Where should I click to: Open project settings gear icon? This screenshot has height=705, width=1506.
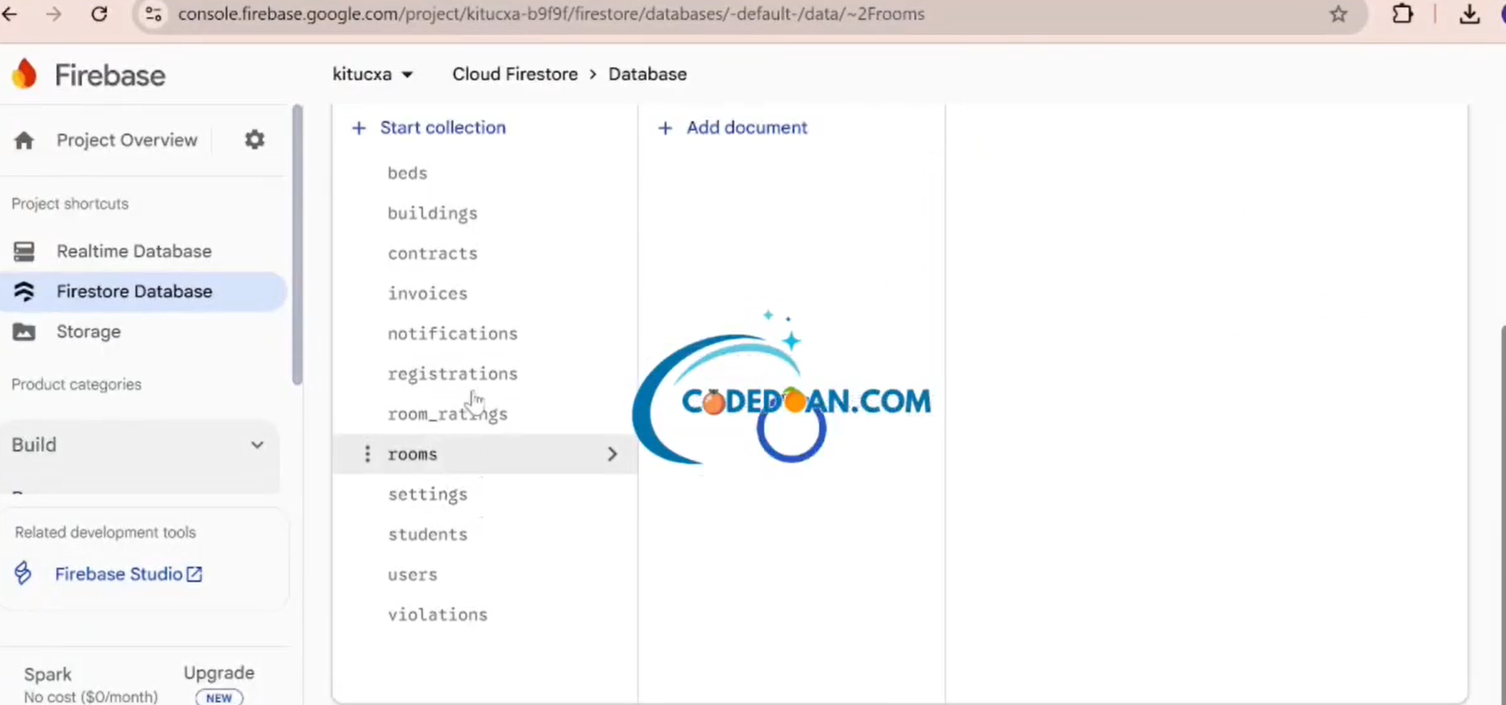point(254,140)
